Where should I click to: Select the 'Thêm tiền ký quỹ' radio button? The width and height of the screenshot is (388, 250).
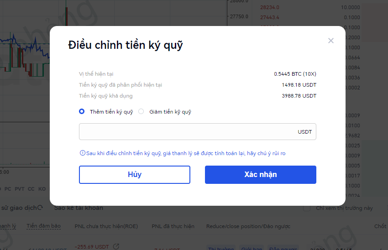[82, 111]
